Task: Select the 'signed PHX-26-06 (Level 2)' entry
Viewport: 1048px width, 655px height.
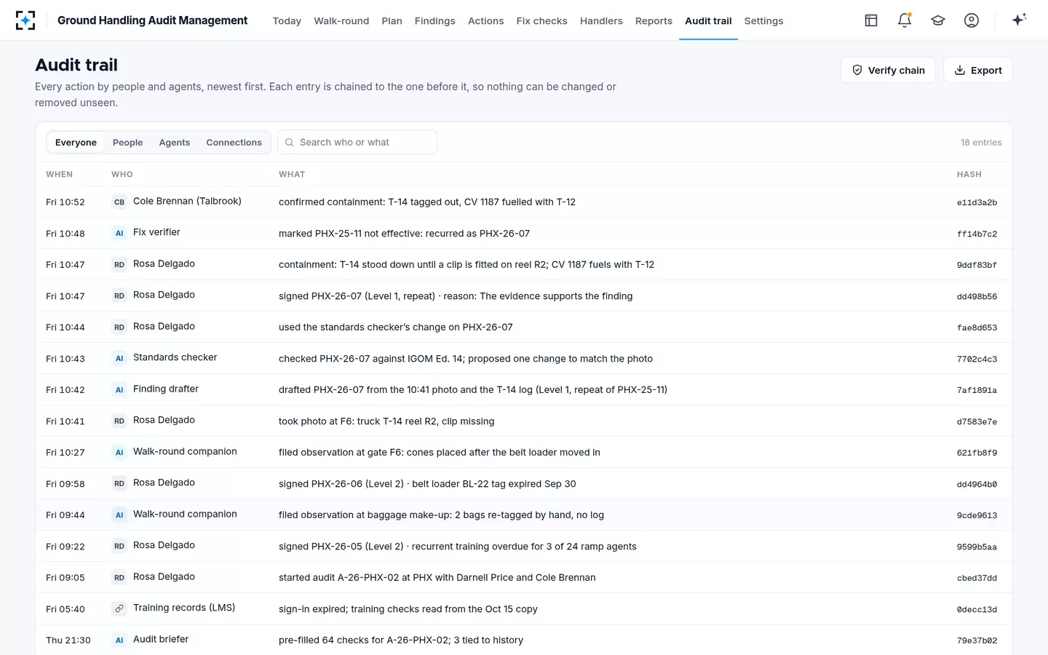Action: click(524, 483)
